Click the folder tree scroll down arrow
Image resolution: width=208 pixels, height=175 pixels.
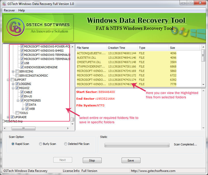point(72,124)
